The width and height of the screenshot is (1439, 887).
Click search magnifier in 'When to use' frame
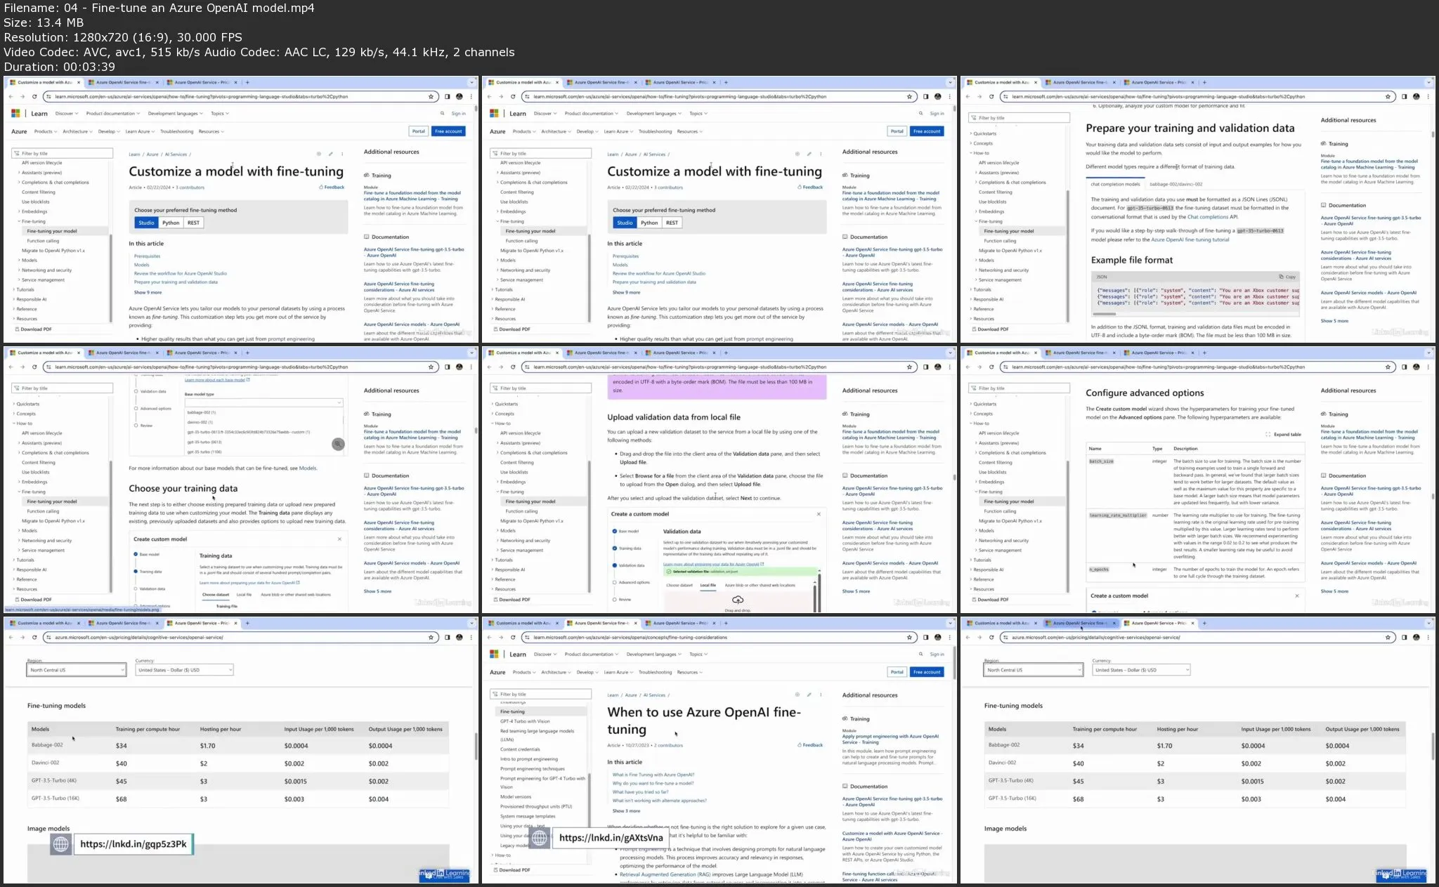point(920,654)
